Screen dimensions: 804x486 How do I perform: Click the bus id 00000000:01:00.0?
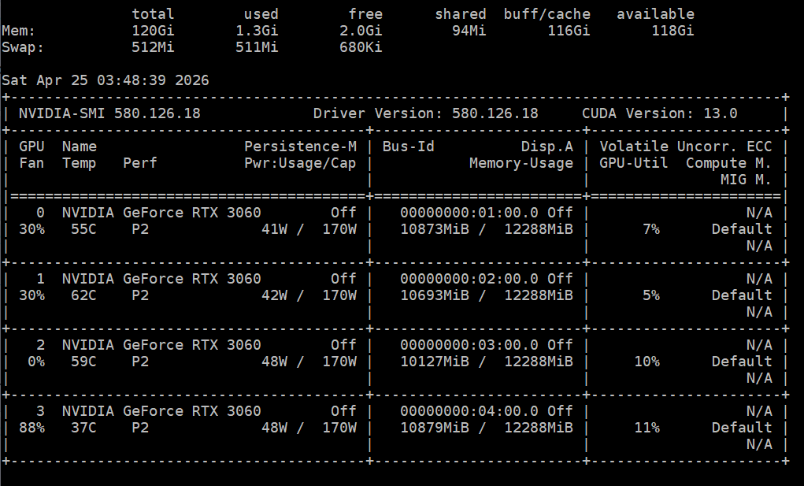[469, 213]
